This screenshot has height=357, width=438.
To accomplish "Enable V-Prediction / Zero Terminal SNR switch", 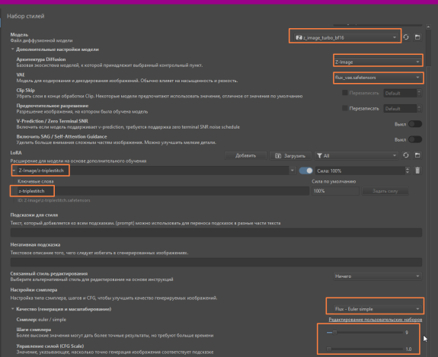I will (415, 124).
